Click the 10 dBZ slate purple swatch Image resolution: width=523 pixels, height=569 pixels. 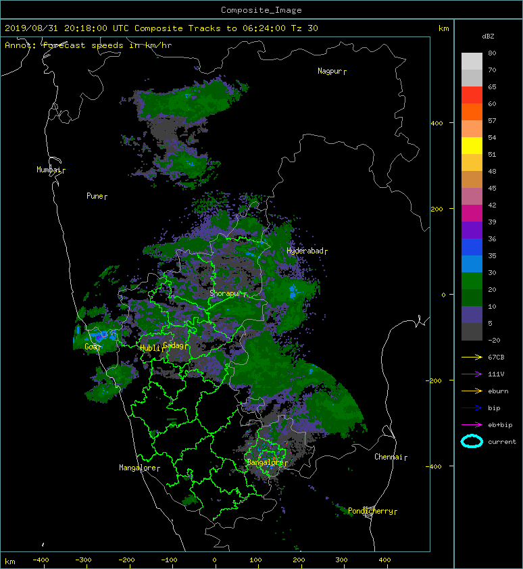[x=472, y=314]
